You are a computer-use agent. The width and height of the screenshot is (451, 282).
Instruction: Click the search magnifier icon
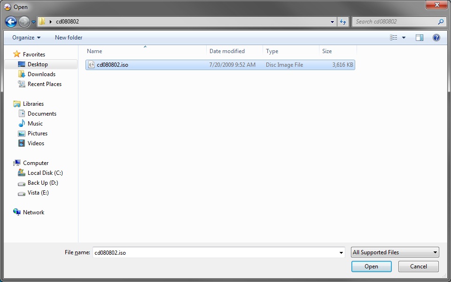[x=441, y=22]
